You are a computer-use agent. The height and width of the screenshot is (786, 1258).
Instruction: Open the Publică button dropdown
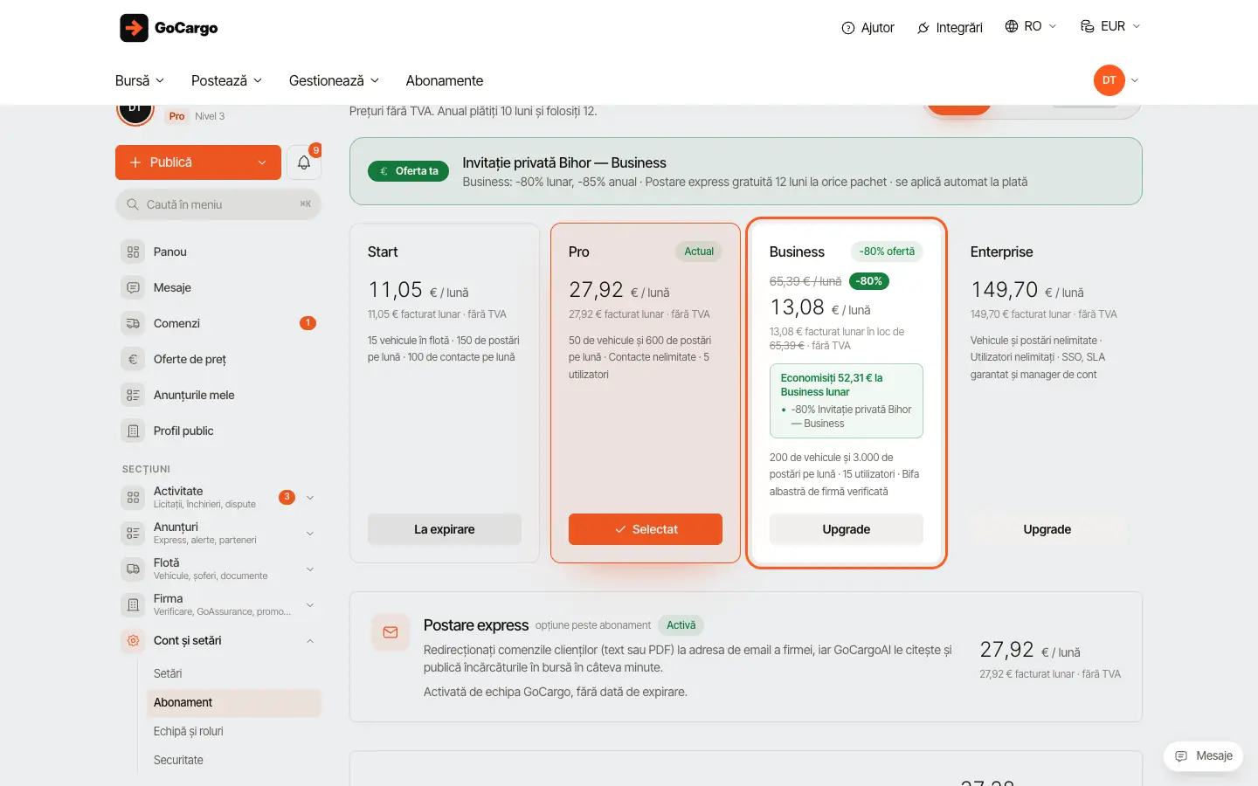tap(262, 162)
